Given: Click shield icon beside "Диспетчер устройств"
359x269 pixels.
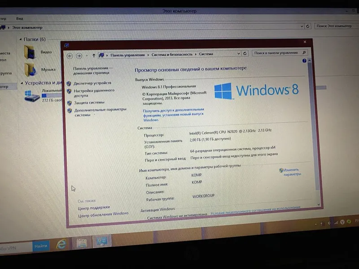Looking at the screenshot, I should tap(69, 84).
